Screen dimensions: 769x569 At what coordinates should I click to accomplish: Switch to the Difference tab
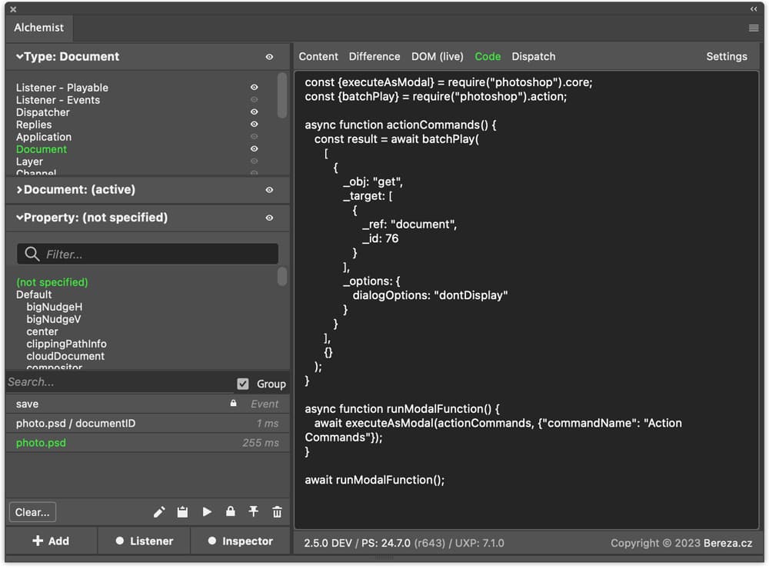point(375,57)
